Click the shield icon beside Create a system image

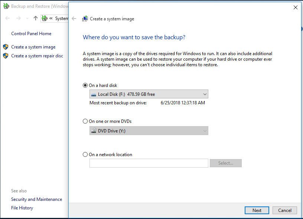6,47
